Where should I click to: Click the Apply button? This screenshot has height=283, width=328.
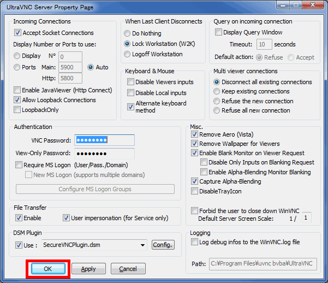(88, 269)
